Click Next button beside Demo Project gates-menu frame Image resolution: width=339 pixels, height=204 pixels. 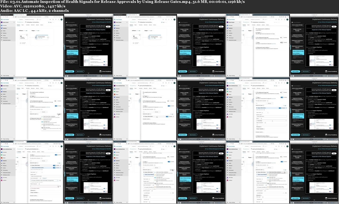[x=108, y=90]
